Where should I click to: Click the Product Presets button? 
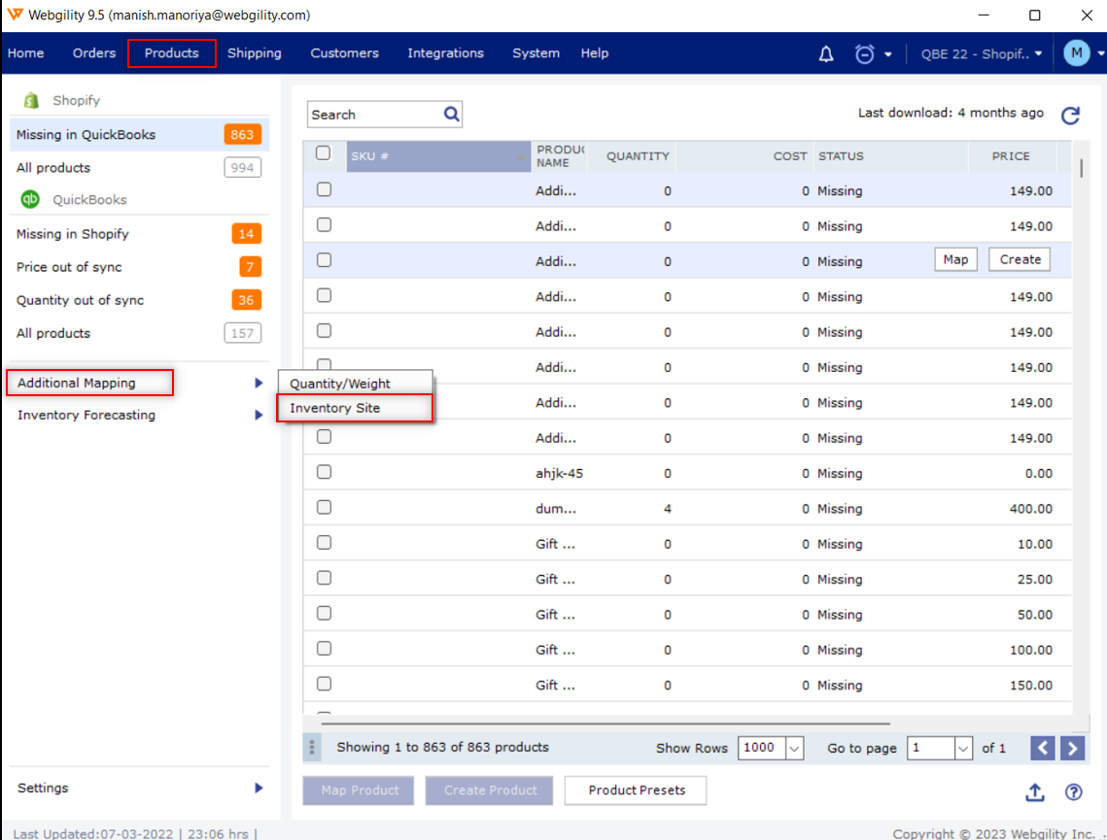pos(636,790)
